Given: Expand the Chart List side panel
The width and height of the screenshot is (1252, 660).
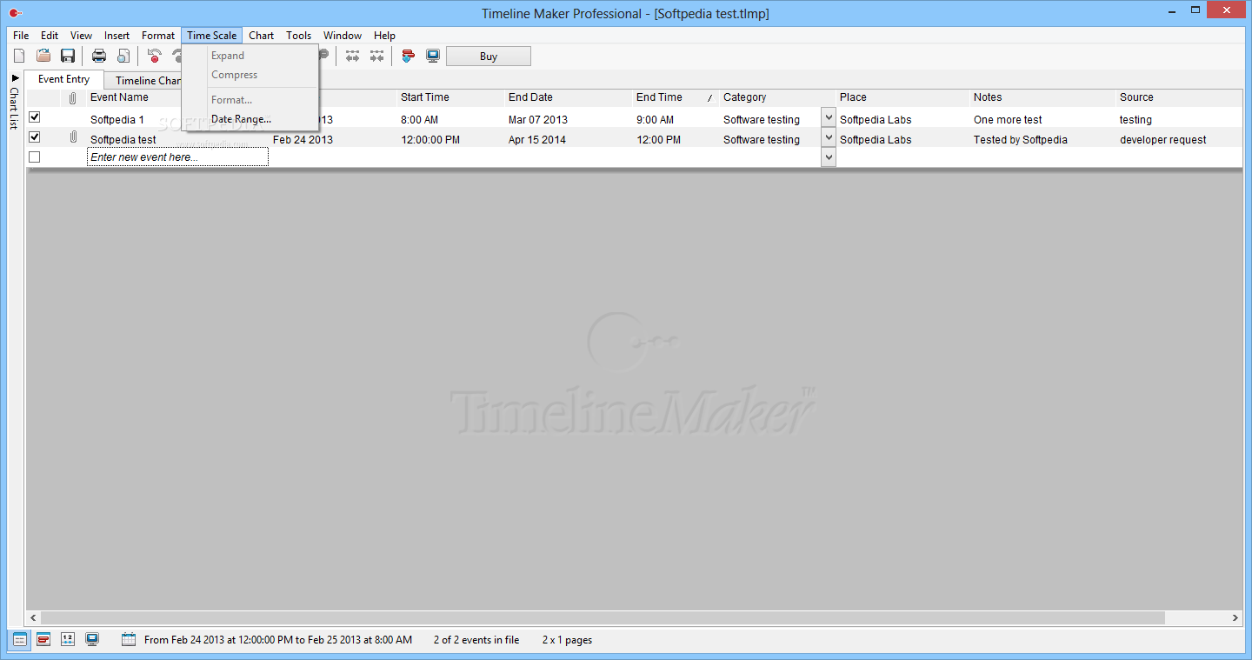Looking at the screenshot, I should coord(14,78).
